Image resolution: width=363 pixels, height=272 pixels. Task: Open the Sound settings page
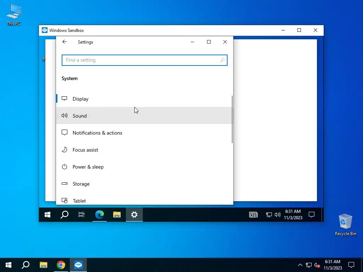144,116
